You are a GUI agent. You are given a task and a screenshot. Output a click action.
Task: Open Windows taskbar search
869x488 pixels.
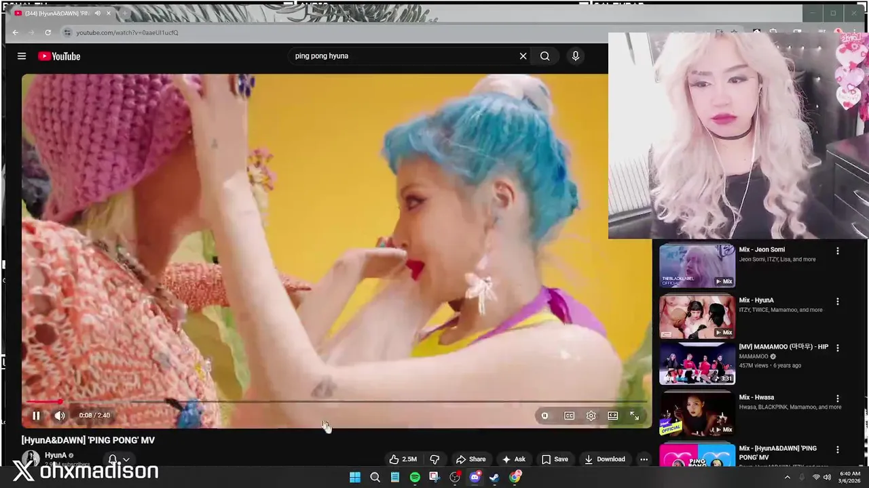(x=375, y=477)
